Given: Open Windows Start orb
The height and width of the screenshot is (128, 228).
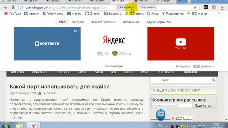Looking at the screenshot, I should [6, 126].
